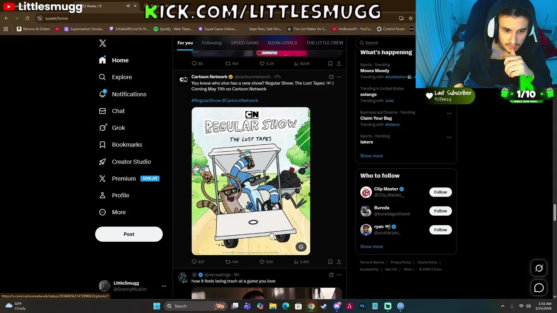Open Bookmarks in the sidebar
The width and height of the screenshot is (557, 313).
tap(121, 145)
